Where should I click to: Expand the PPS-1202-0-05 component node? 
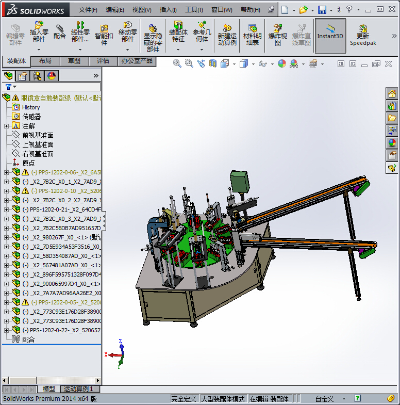click(x=7, y=302)
